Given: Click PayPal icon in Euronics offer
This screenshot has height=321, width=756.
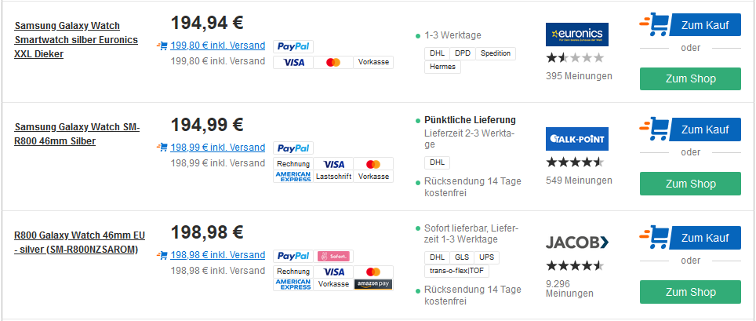Looking at the screenshot, I should pos(293,46).
